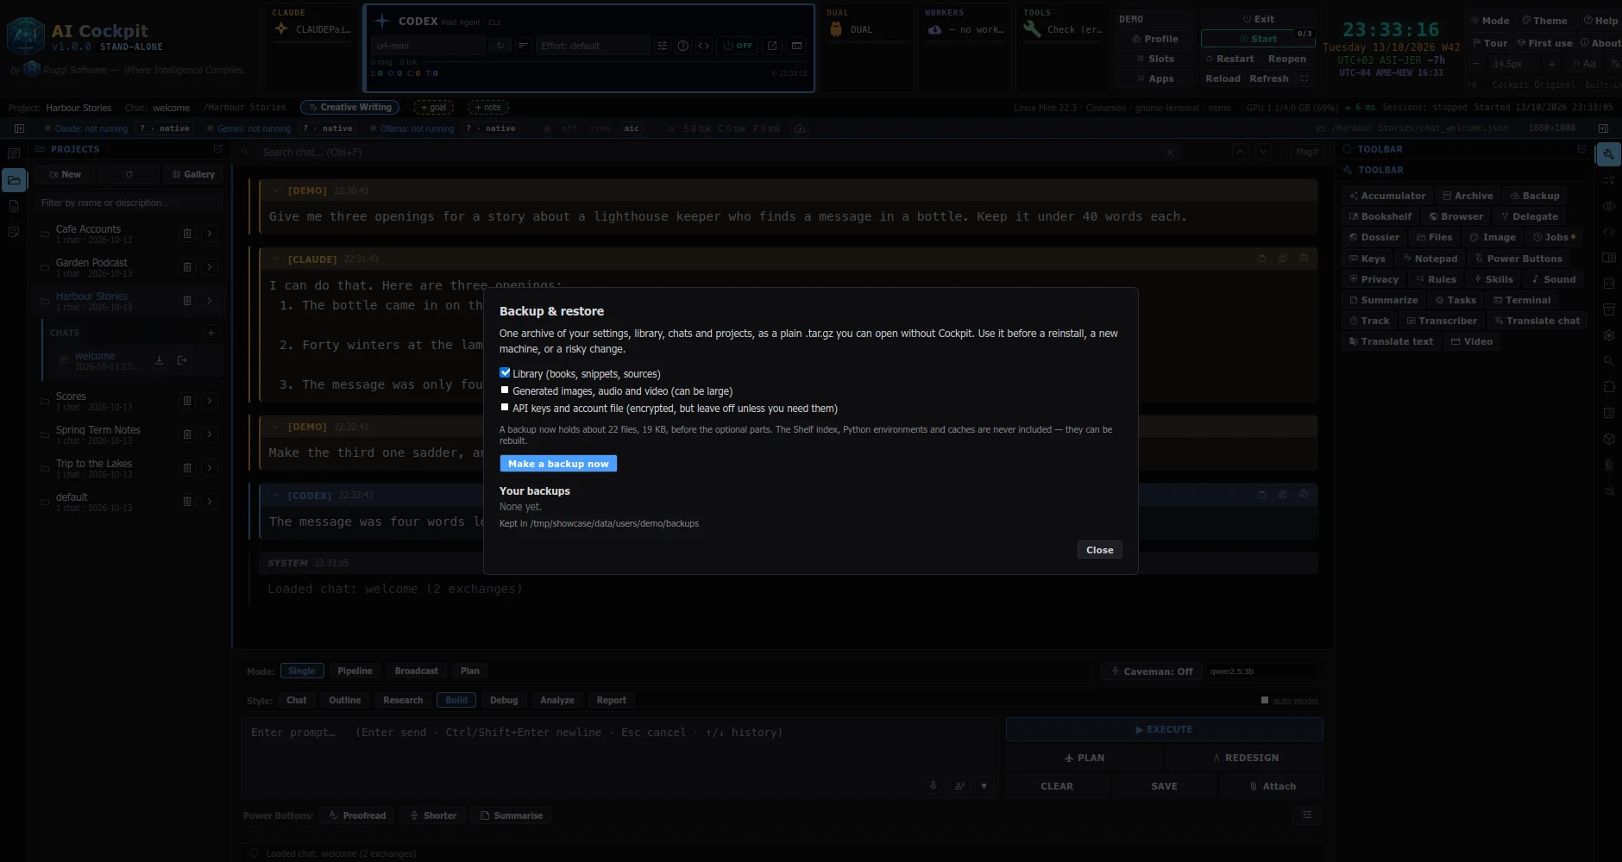Open the Effort: default dropdown
The height and width of the screenshot is (862, 1622).
tap(594, 46)
